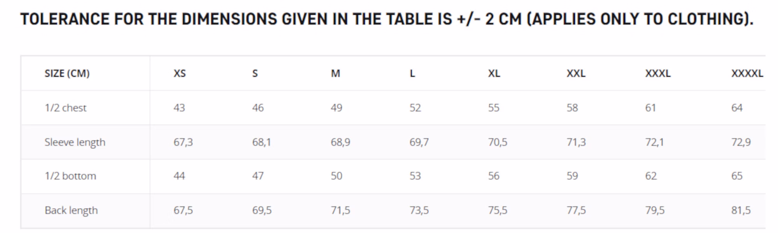This screenshot has width=778, height=233.
Task: Click sleeve length value 70,5 for XL
Action: [498, 142]
